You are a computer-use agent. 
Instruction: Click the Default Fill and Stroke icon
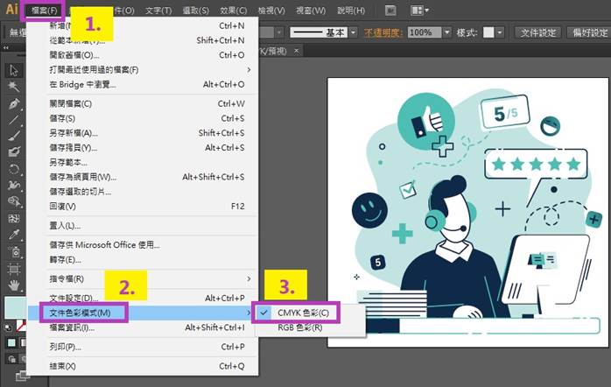(8, 327)
